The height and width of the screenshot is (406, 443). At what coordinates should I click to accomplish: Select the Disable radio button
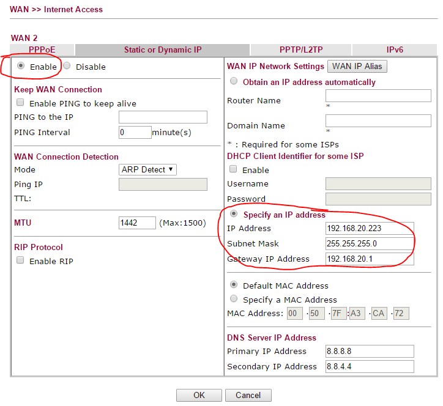click(x=67, y=66)
